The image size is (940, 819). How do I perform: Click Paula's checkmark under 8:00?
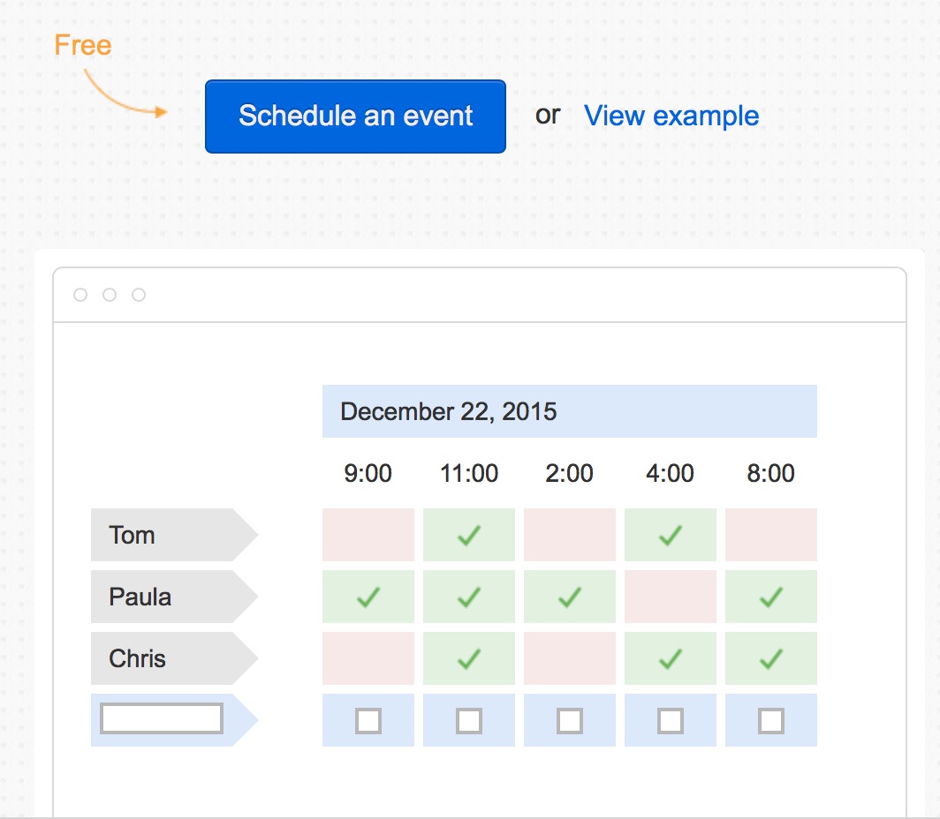[x=771, y=597]
